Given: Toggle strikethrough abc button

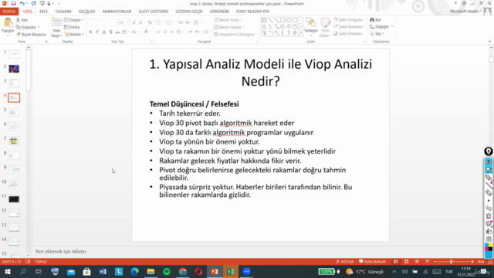Looking at the screenshot, I should coord(117,32).
